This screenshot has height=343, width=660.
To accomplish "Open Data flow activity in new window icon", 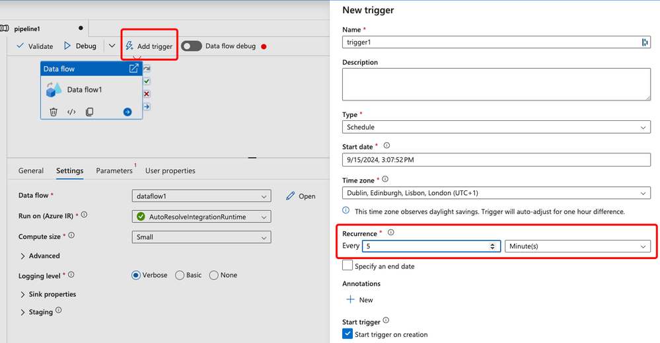I will 133,68.
